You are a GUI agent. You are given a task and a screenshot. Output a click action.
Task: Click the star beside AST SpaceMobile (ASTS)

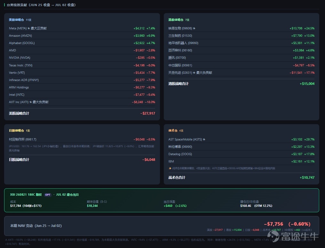(204, 139)
